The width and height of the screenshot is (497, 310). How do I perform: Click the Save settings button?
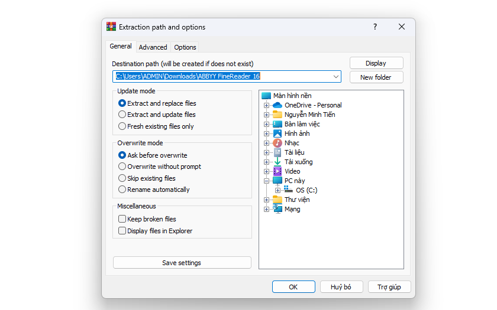(182, 263)
